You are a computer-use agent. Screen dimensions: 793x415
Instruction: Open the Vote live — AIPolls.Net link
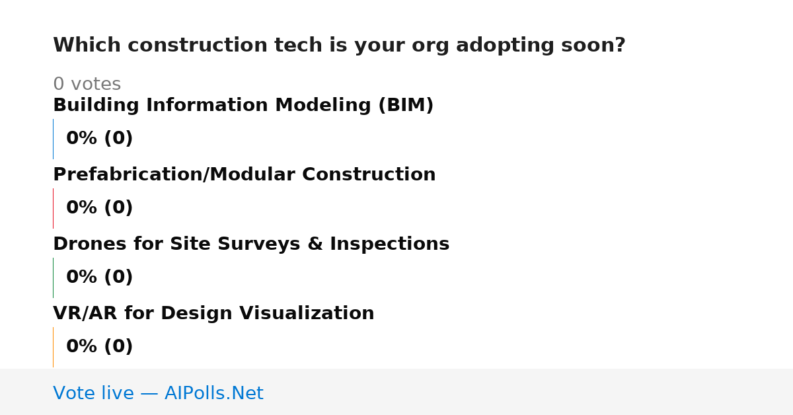[158, 393]
